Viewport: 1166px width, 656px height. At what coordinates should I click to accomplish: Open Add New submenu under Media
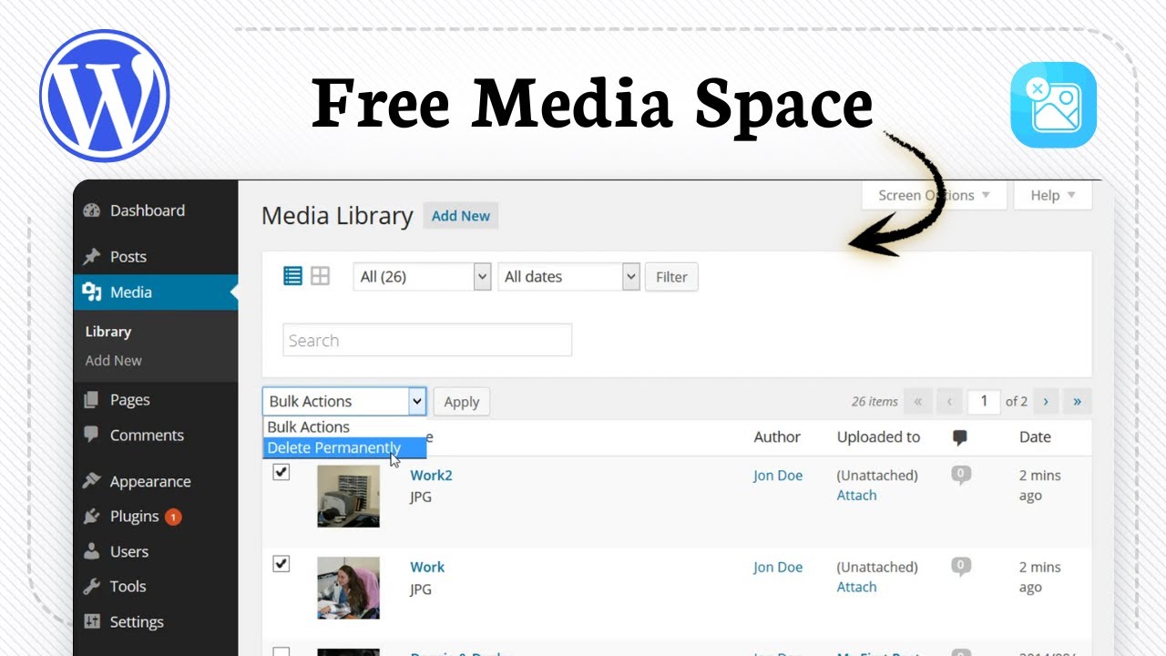(114, 361)
